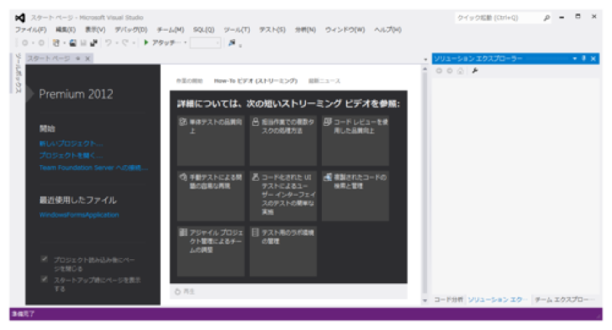
Task: Toggle show page on startup checkbox
Action: pos(45,279)
